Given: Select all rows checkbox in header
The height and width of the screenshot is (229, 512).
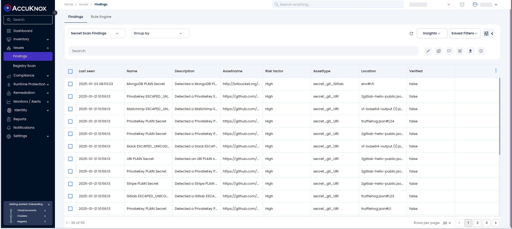Looking at the screenshot, I should coord(70,71).
